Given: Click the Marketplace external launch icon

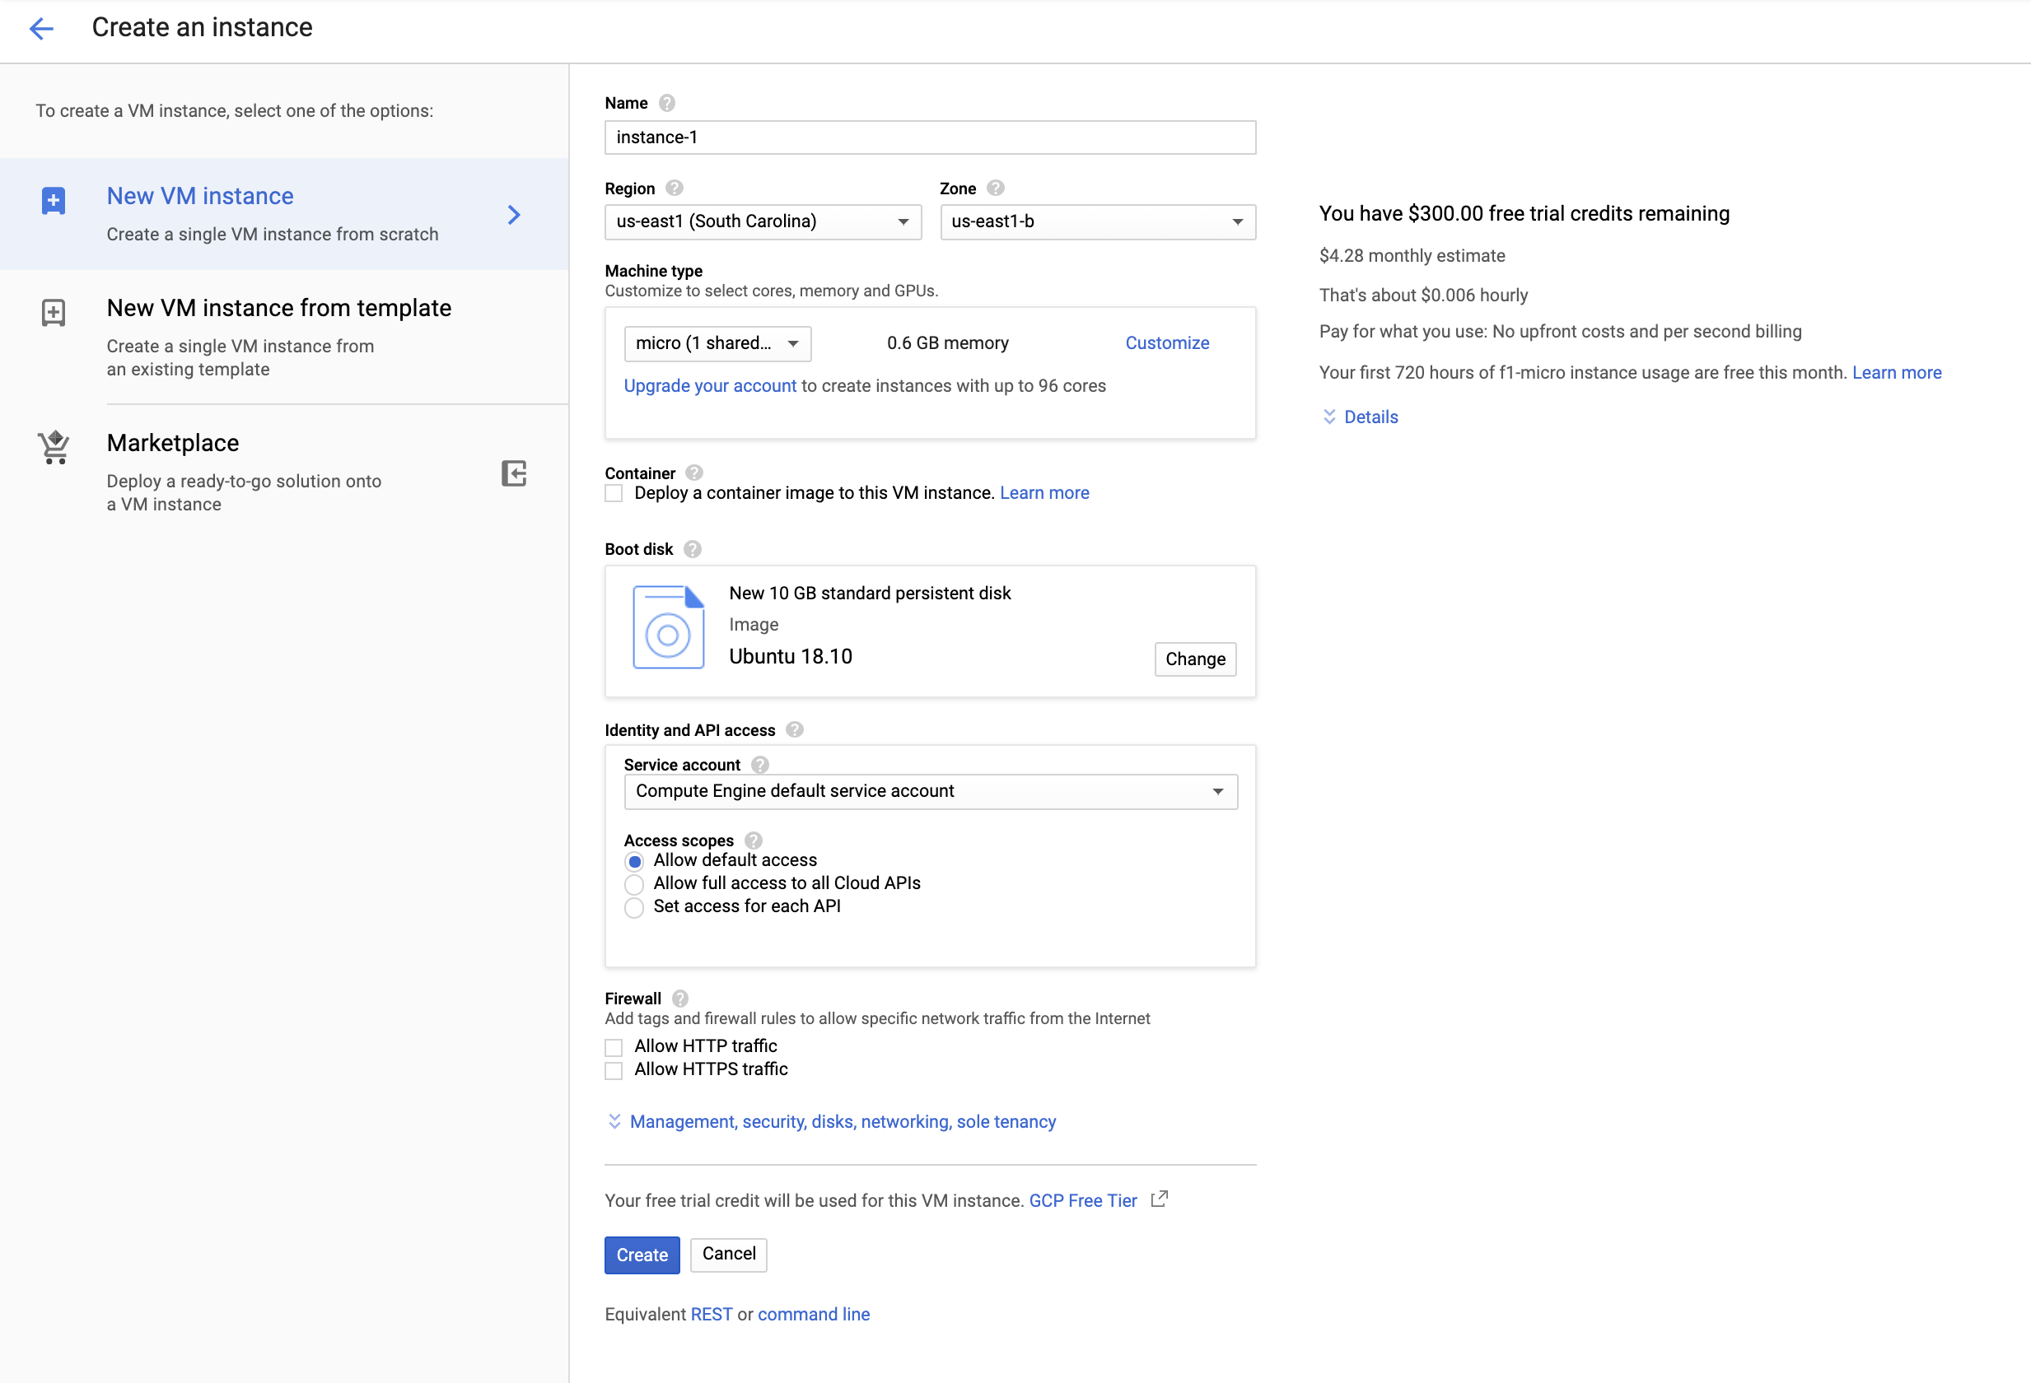Looking at the screenshot, I should 514,473.
